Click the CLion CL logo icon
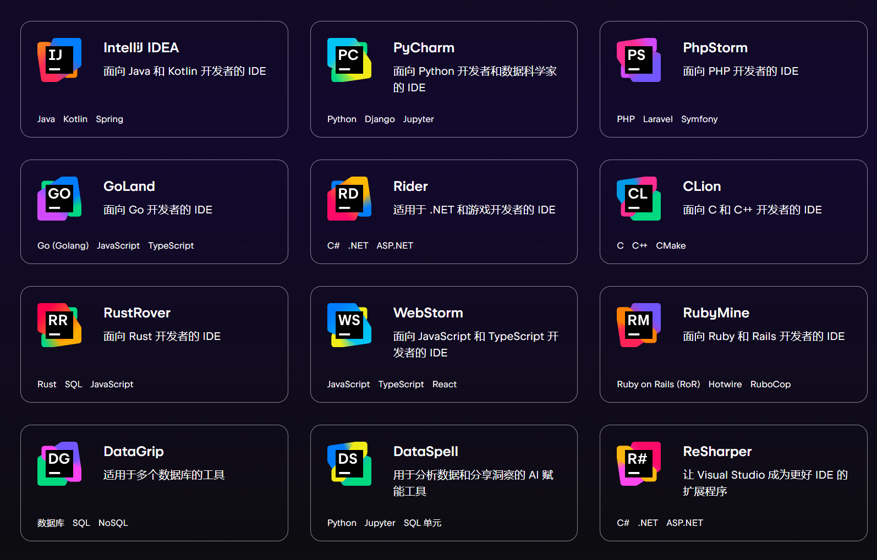 point(638,199)
